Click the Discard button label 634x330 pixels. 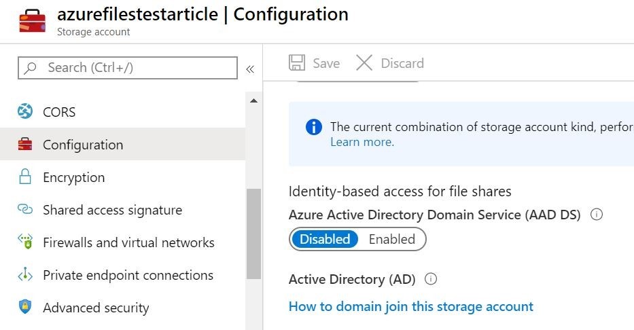tap(402, 63)
